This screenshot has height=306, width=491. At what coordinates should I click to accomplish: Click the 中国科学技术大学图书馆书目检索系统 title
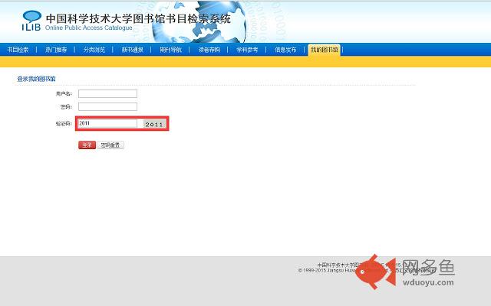point(138,18)
